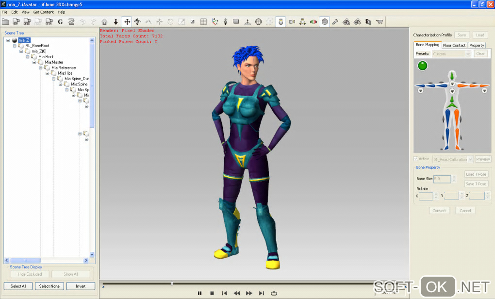This screenshot has height=299, width=495.
Task: Open the wrench settings tool
Action: click(x=335, y=22)
